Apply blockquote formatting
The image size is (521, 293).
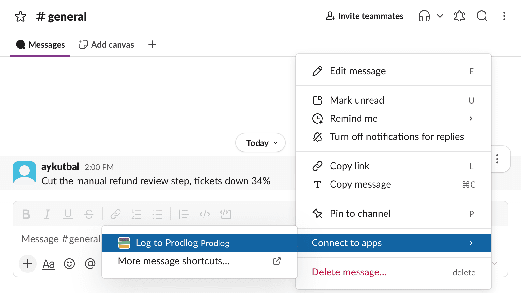[x=184, y=214]
